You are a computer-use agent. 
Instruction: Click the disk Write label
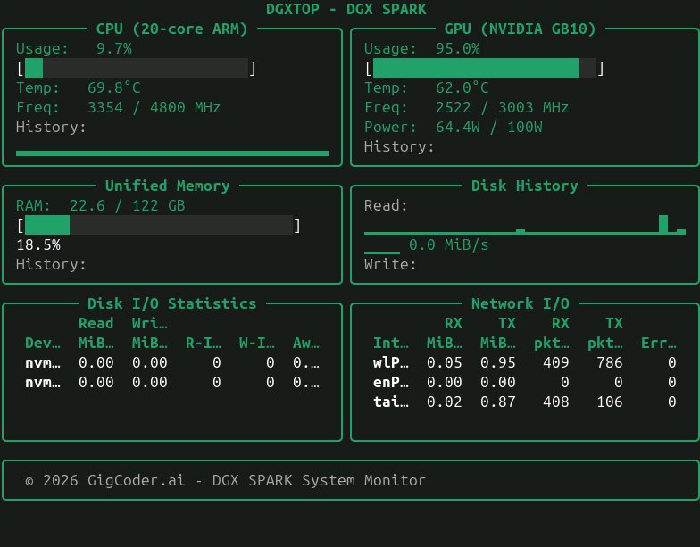pos(390,264)
